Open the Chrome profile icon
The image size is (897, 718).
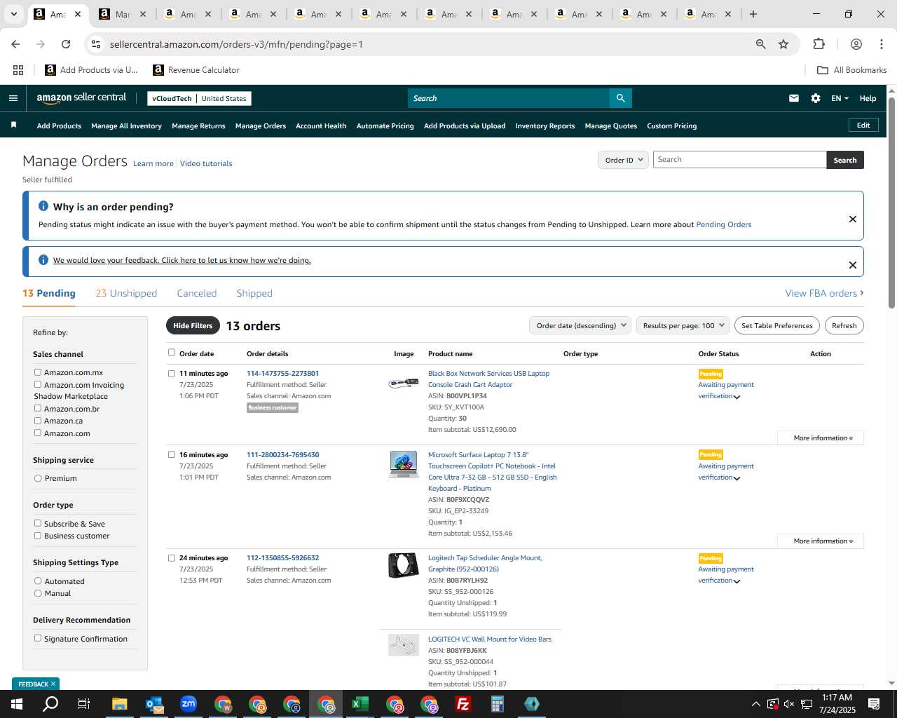tap(856, 44)
